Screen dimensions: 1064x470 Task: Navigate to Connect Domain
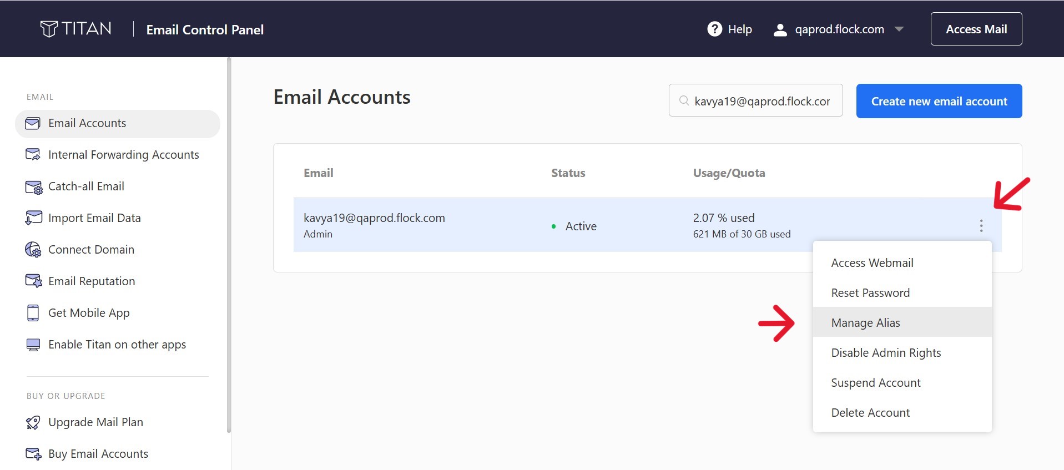pyautogui.click(x=91, y=250)
